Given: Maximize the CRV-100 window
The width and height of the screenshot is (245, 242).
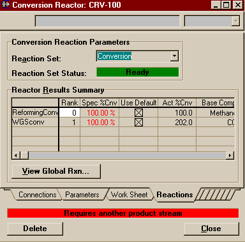Looking at the screenshot, I should pos(226,5).
